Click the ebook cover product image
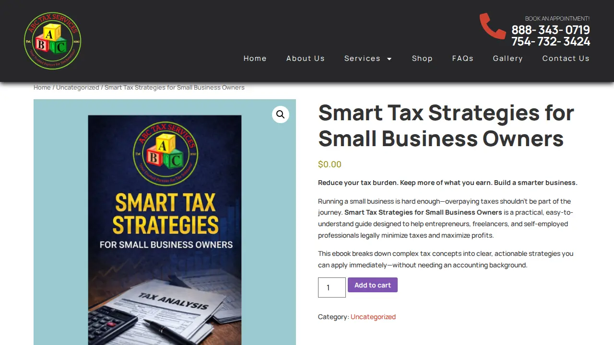This screenshot has height=345, width=614. tap(165, 222)
